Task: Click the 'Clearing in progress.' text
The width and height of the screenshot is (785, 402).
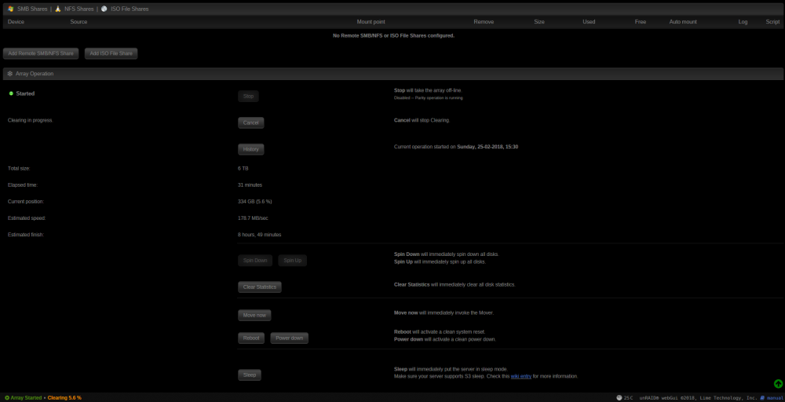Action: coord(30,121)
